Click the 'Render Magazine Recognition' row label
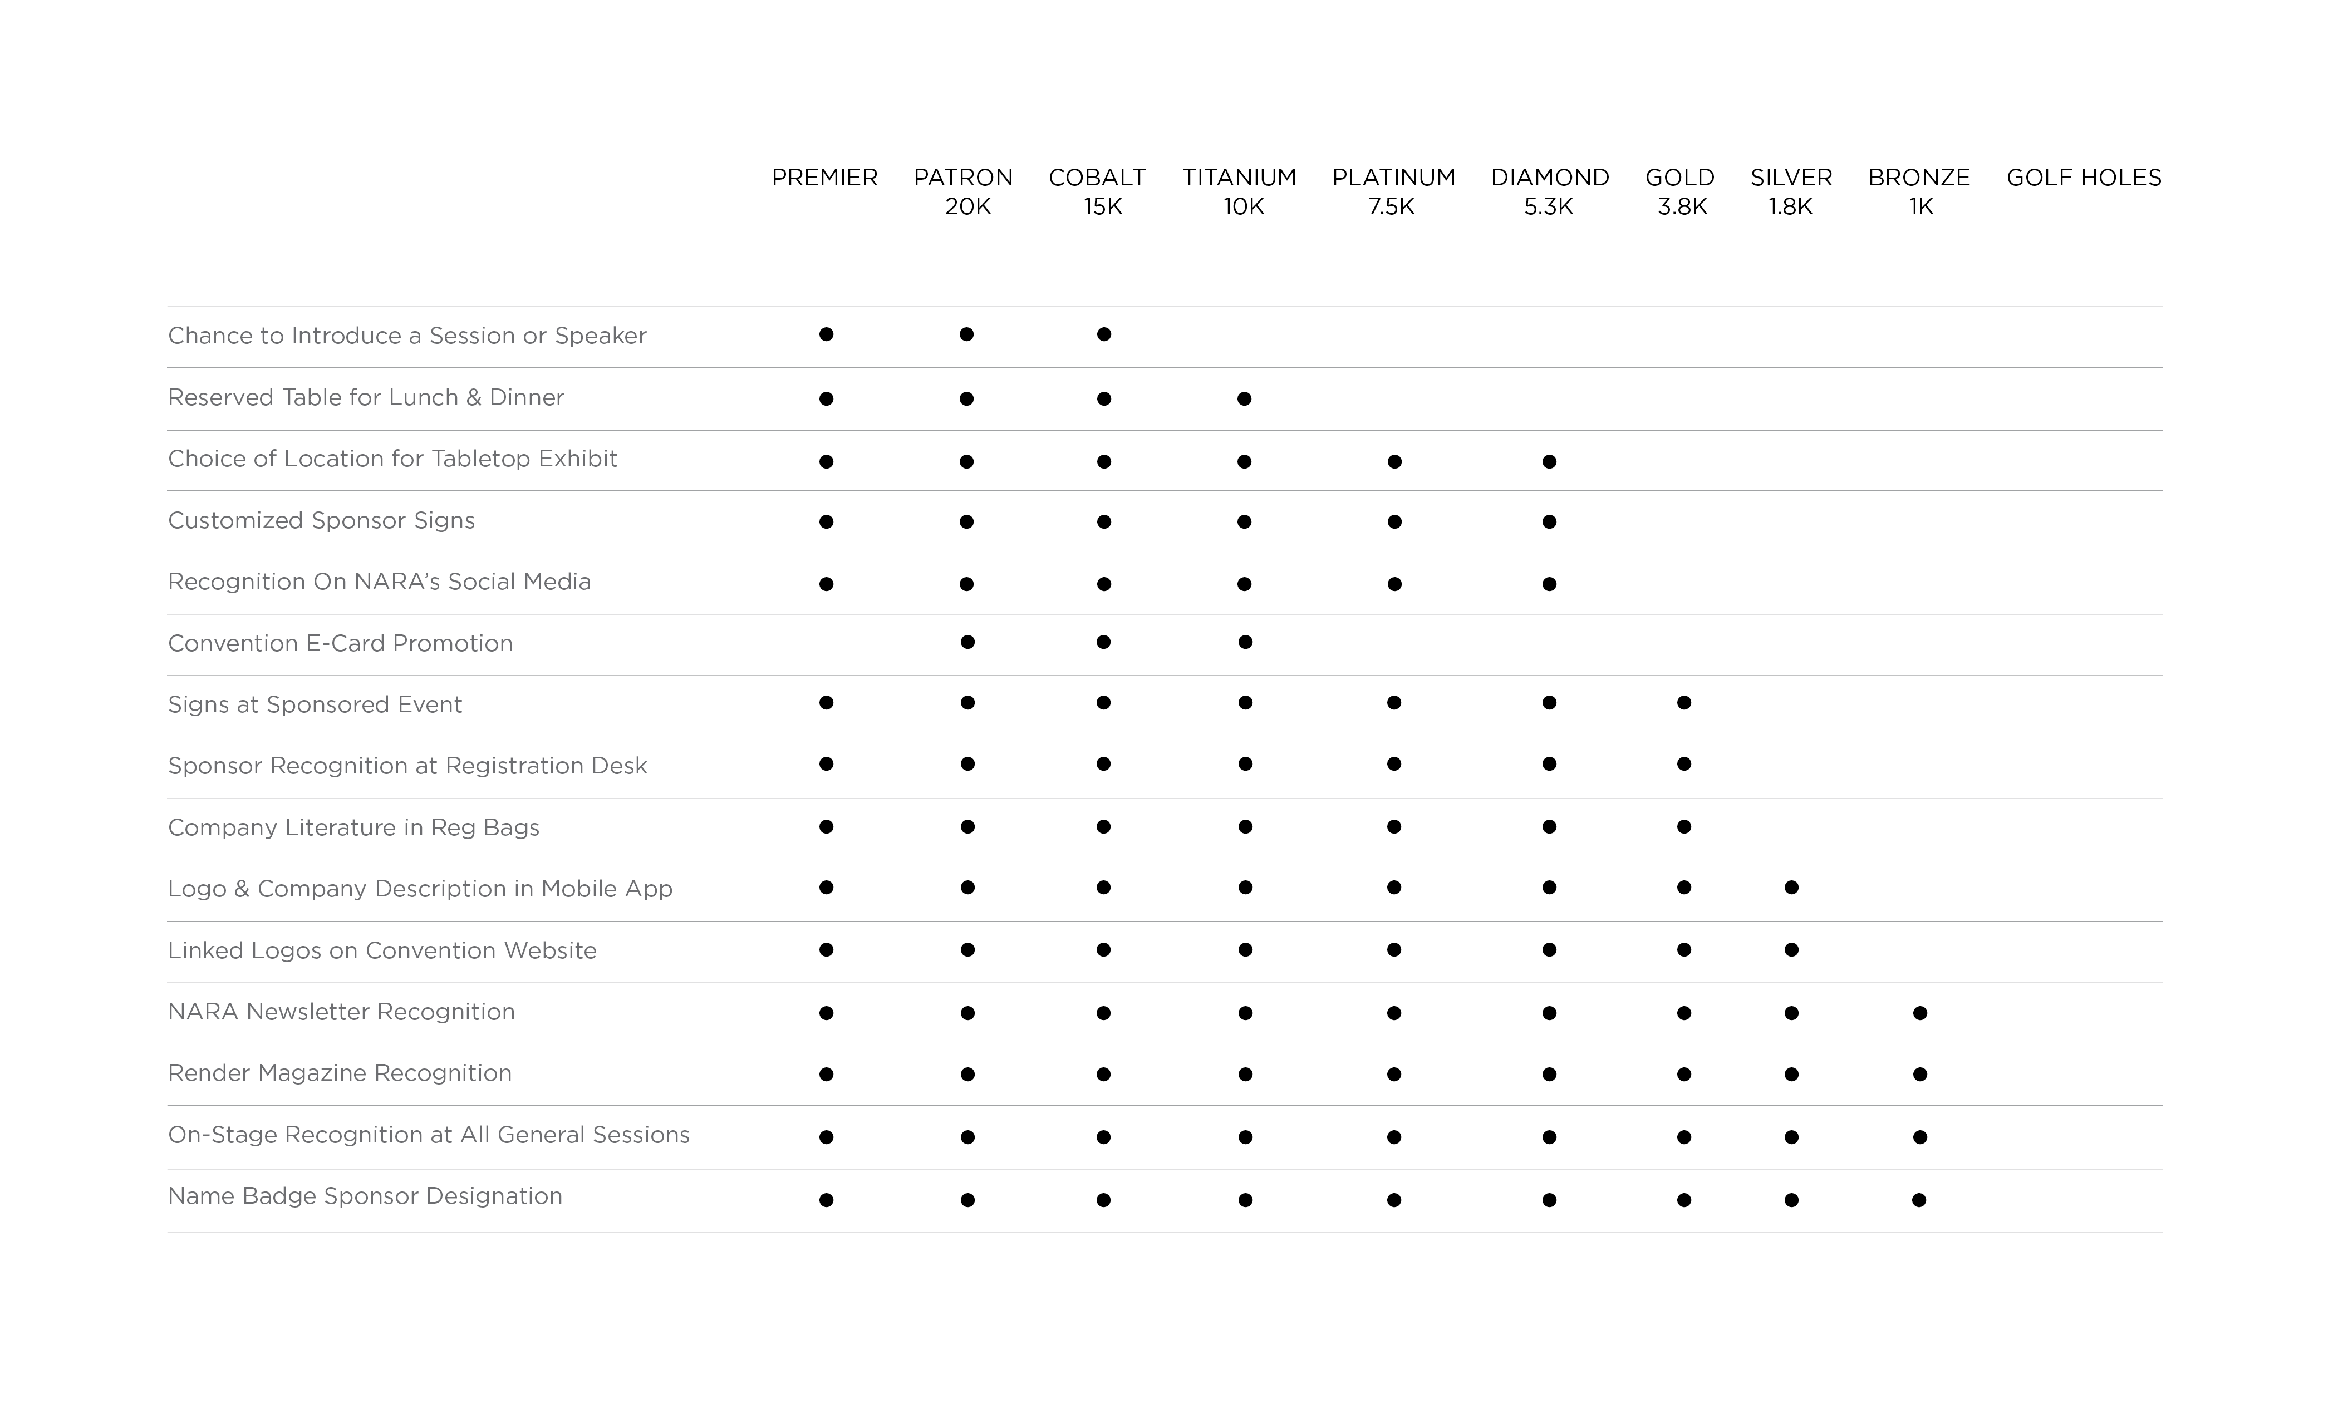Screen dimensions: 2338x1419 tap(340, 1073)
